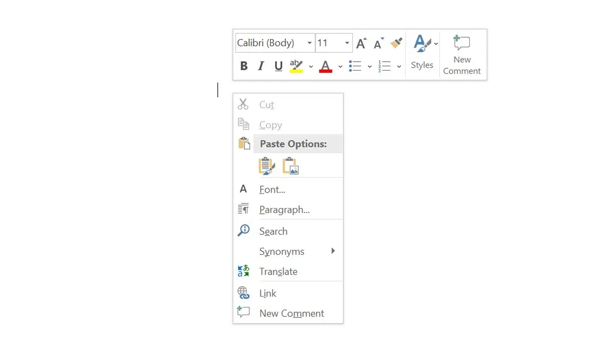The width and height of the screenshot is (603, 339).
Task: Apply numbered list formatting
Action: coord(384,66)
